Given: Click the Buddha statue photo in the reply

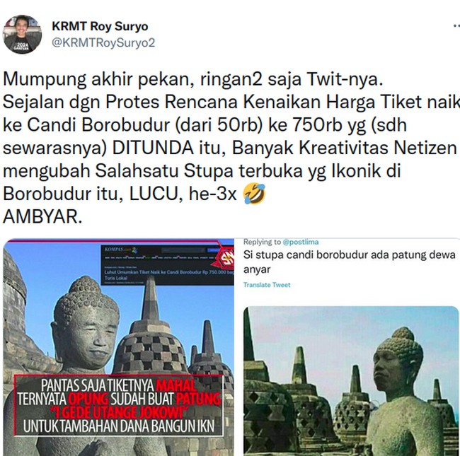Looking at the screenshot, I should (x=350, y=381).
